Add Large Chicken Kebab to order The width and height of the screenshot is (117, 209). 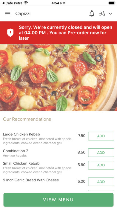[x=101, y=136]
